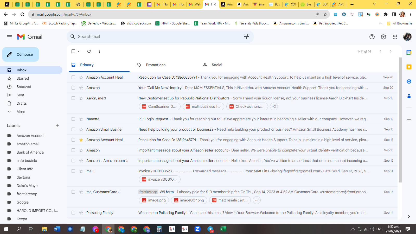This screenshot has width=416, height=234.
Task: Tick the checkbox for Nanette email
Action: click(x=73, y=119)
